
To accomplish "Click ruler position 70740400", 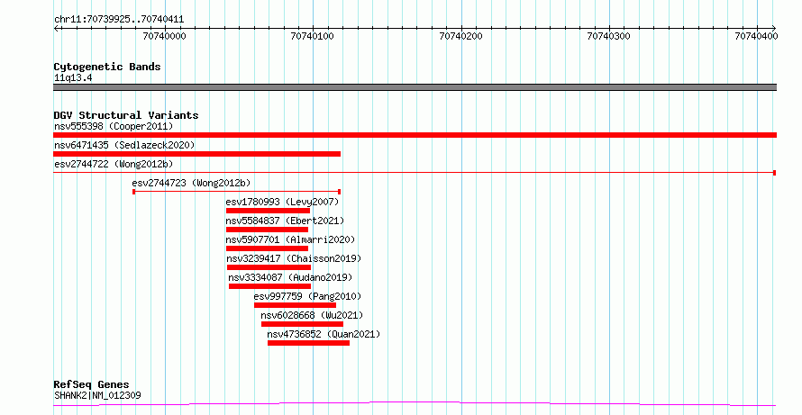I will pos(756,36).
